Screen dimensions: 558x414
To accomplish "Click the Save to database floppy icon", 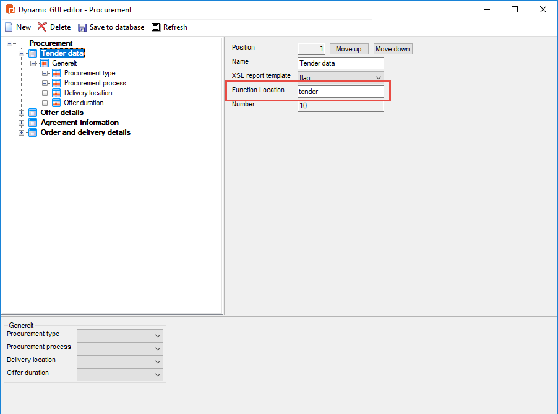I will (x=82, y=27).
